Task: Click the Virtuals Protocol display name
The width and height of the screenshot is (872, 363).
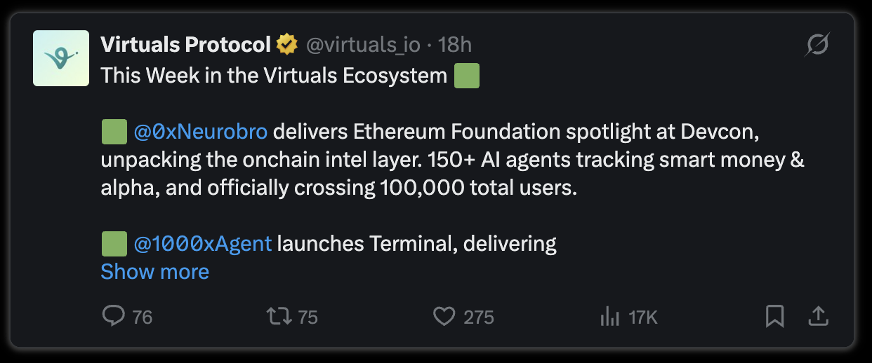Action: pos(186,45)
